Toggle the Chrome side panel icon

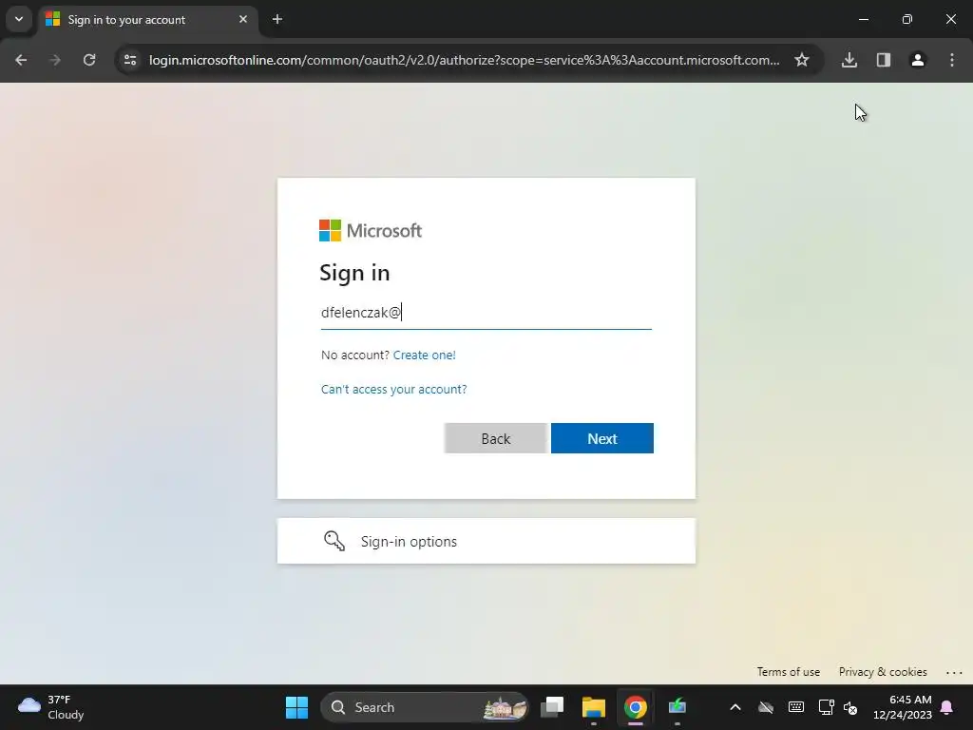pyautogui.click(x=884, y=60)
